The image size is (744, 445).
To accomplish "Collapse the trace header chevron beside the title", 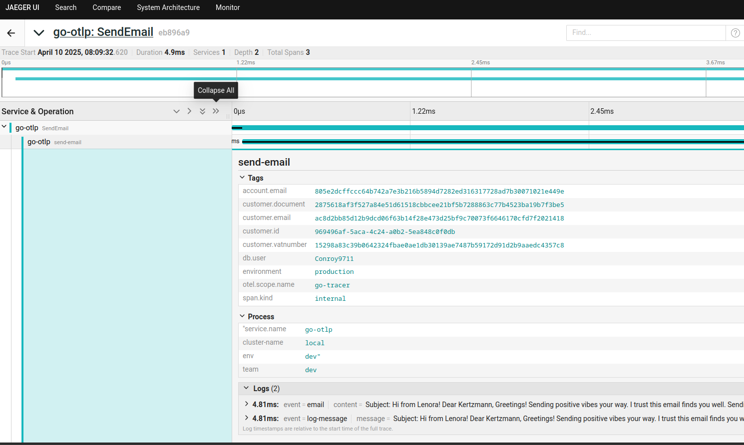I will tap(38, 33).
